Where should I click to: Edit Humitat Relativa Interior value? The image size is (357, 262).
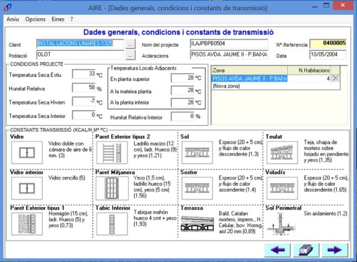point(183,116)
